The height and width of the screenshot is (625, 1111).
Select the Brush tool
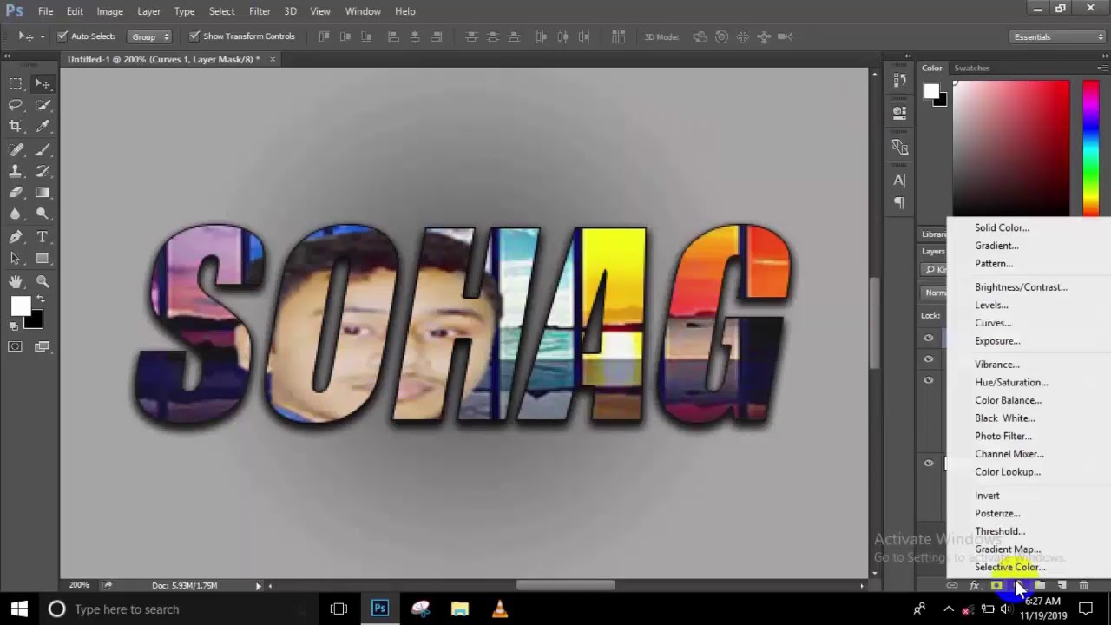42,149
